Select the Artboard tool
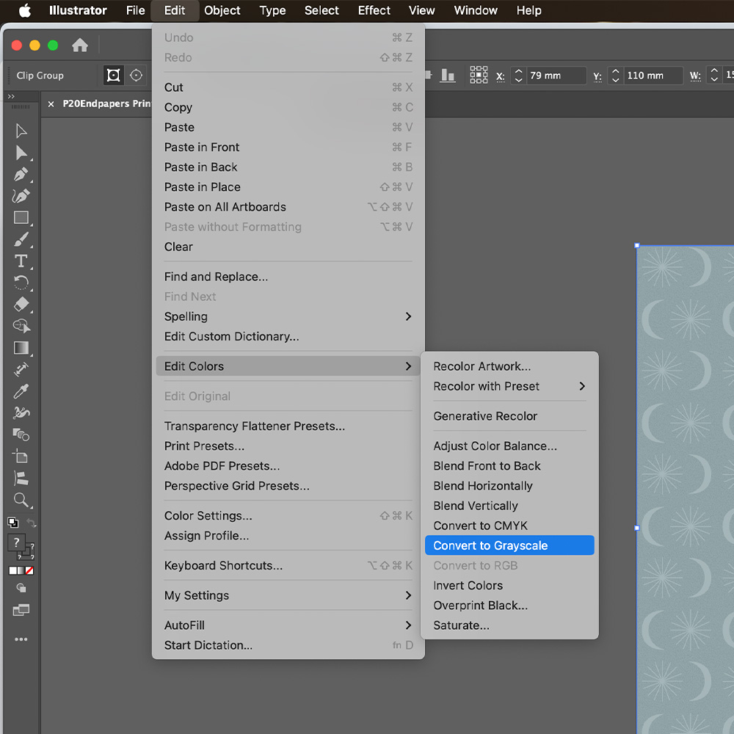 20,456
